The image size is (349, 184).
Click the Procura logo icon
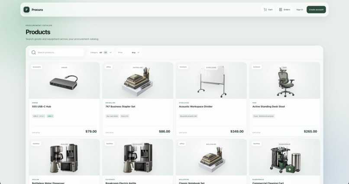coord(26,10)
